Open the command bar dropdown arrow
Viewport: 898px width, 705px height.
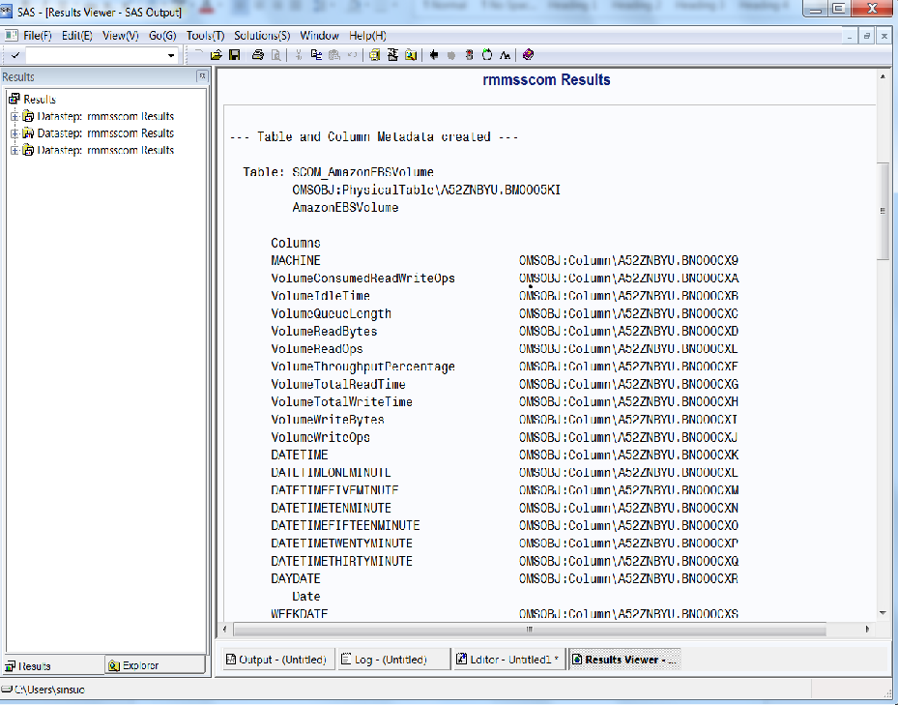[x=172, y=55]
